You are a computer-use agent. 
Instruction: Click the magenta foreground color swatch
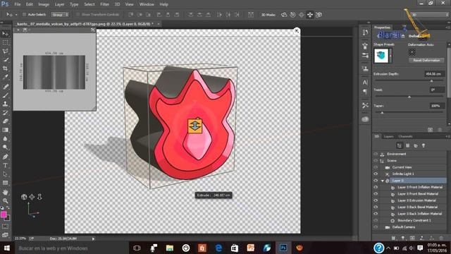(4, 214)
